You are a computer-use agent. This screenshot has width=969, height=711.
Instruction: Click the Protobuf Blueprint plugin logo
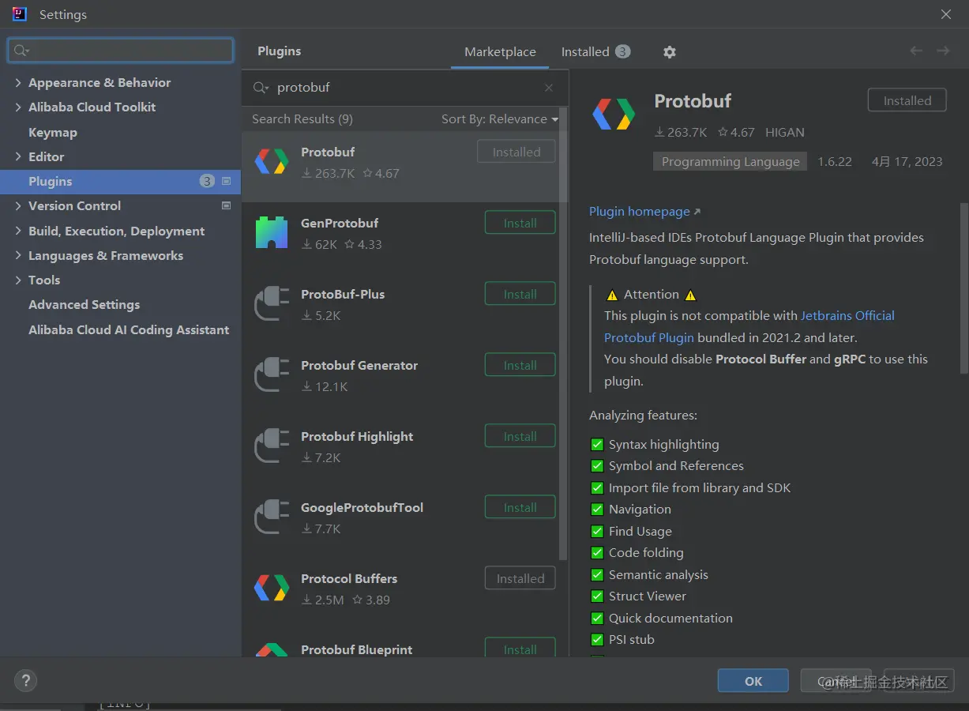[x=271, y=649]
